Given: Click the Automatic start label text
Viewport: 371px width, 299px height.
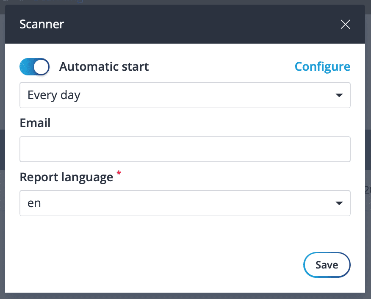Looking at the screenshot, I should coord(104,66).
